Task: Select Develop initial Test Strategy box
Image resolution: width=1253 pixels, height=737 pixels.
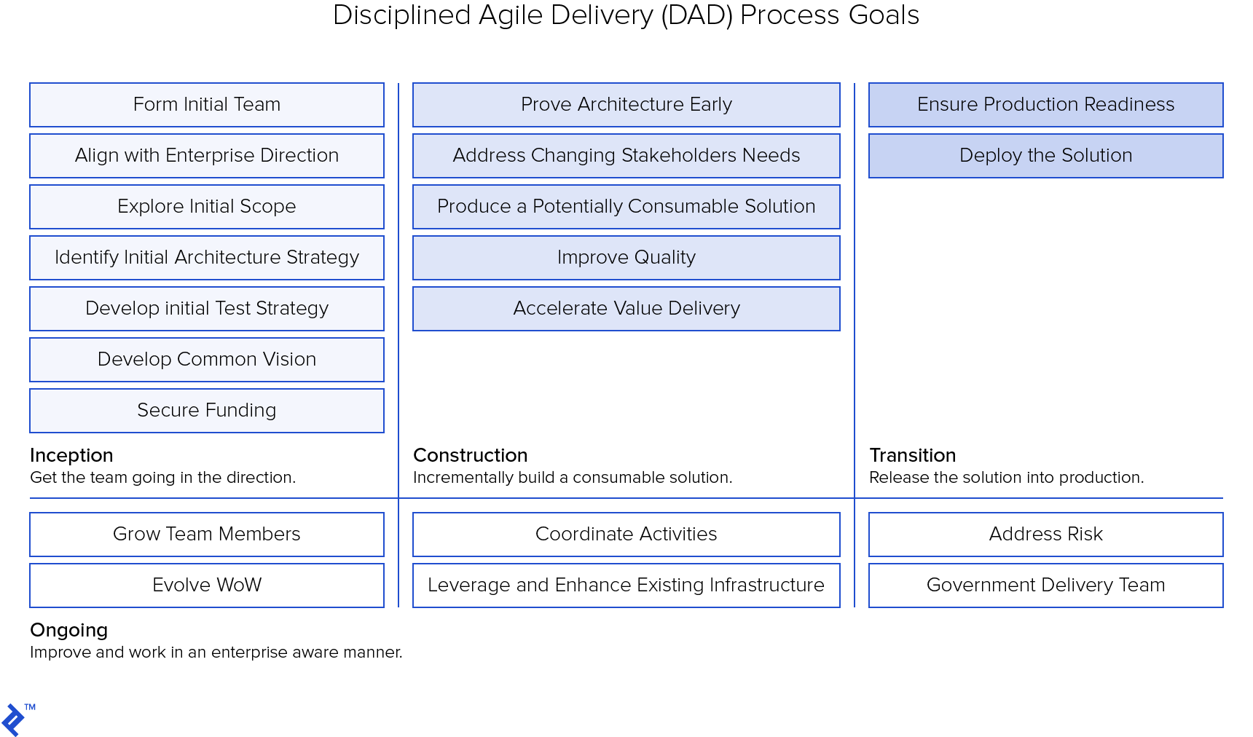Action: (x=207, y=309)
